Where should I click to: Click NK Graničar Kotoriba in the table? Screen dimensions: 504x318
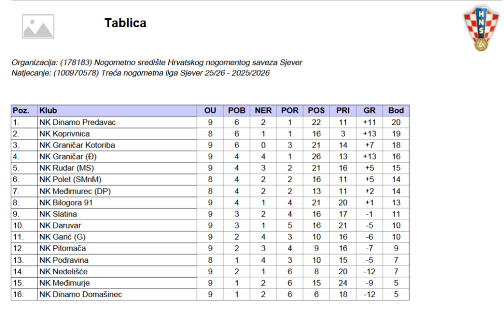pyautogui.click(x=77, y=145)
